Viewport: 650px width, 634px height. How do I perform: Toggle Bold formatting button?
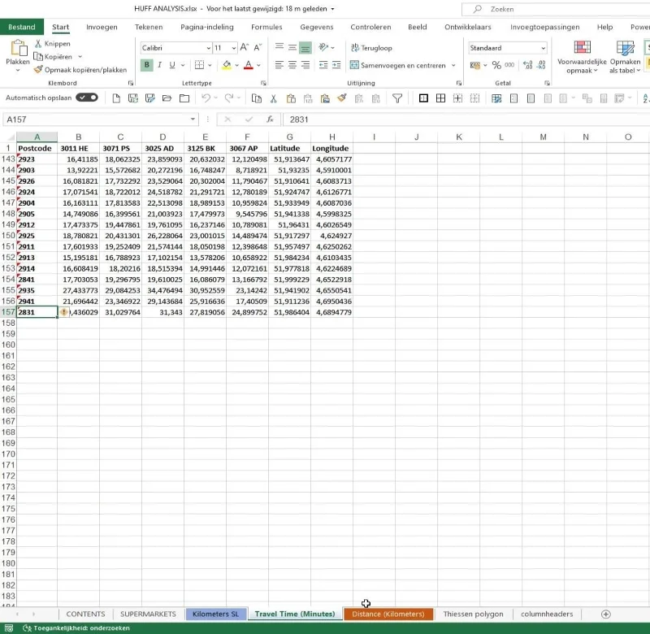(x=146, y=65)
